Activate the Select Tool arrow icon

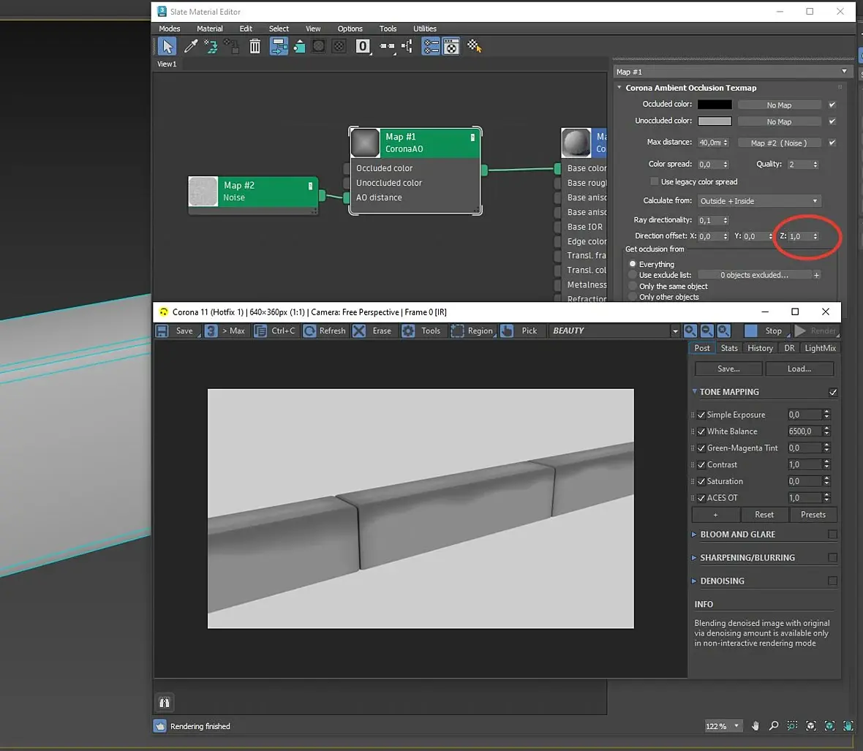(x=167, y=47)
